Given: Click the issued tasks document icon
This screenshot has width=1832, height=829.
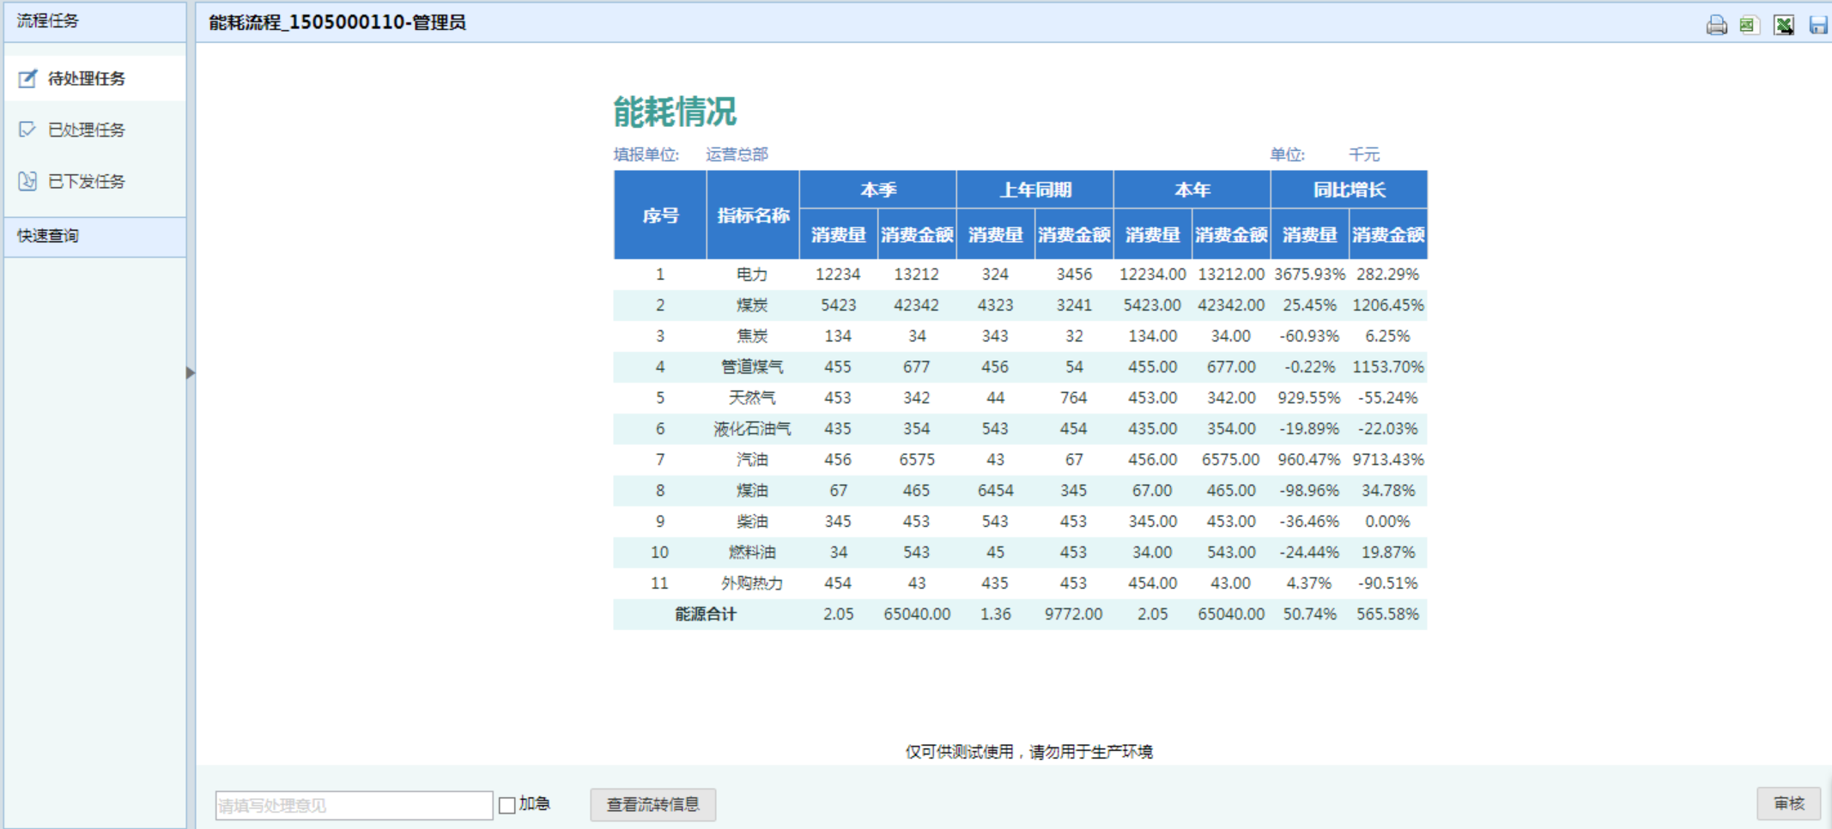Looking at the screenshot, I should point(27,181).
